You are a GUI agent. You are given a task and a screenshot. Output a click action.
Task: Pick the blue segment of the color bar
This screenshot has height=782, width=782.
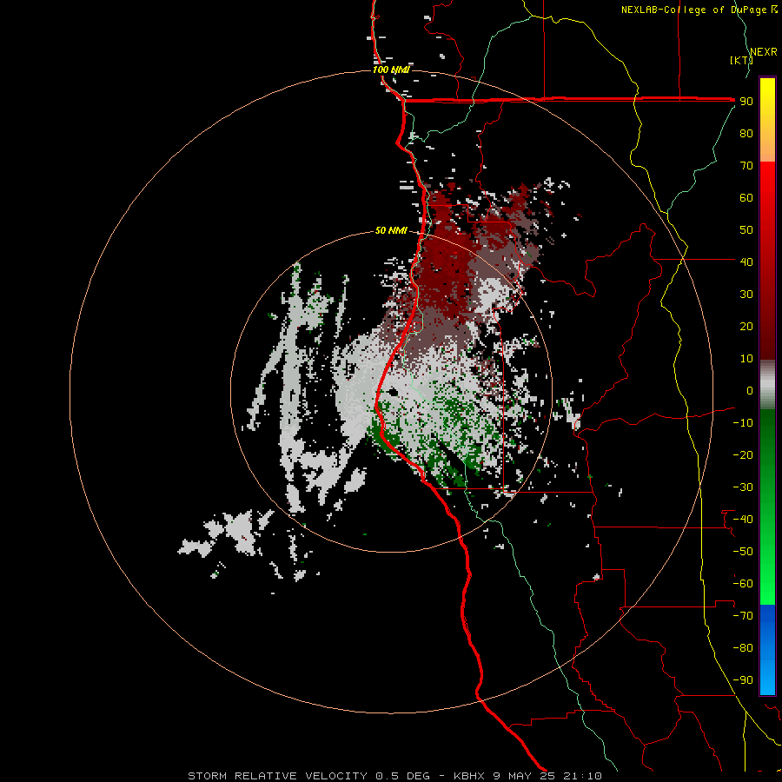tap(767, 650)
